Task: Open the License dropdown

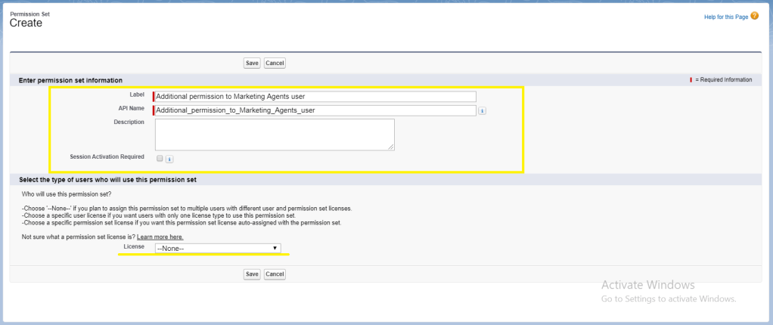Action: click(x=217, y=248)
